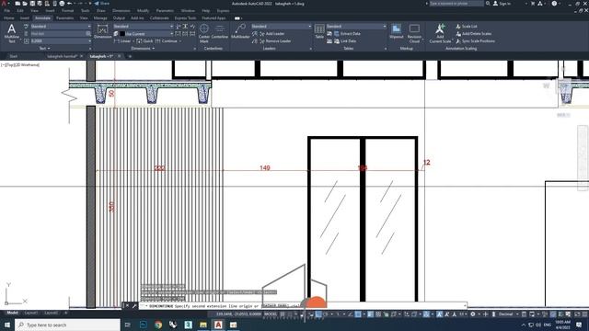The image size is (589, 331).
Task: Open the multileader style Standard dropdown
Action: 281,27
